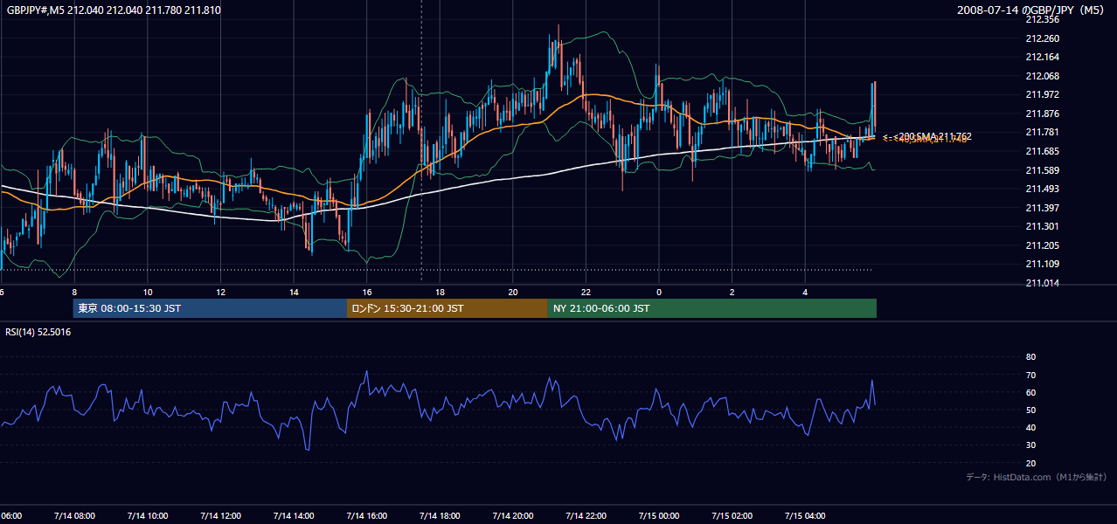
Task: Click the 7/14 18:00 time label
Action: pos(440,516)
